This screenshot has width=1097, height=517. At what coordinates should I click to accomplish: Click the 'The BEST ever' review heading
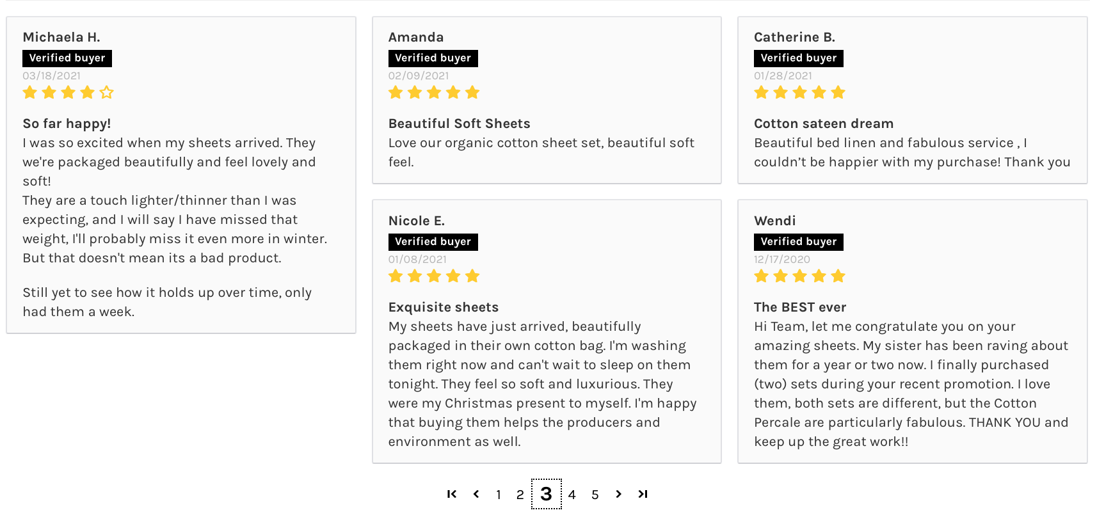pos(799,307)
